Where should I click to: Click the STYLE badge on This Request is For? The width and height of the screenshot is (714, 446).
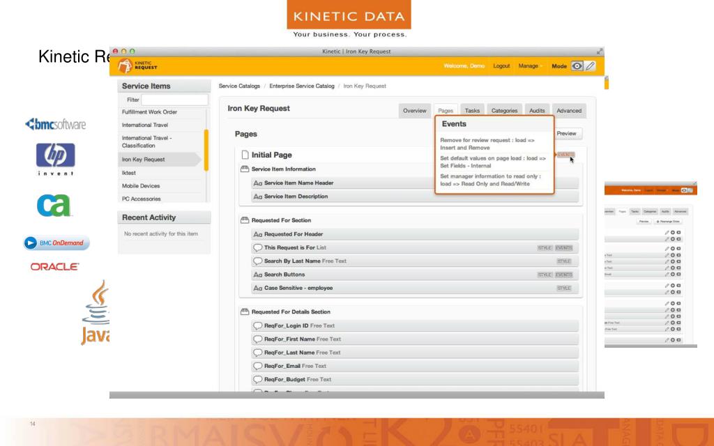click(x=545, y=248)
